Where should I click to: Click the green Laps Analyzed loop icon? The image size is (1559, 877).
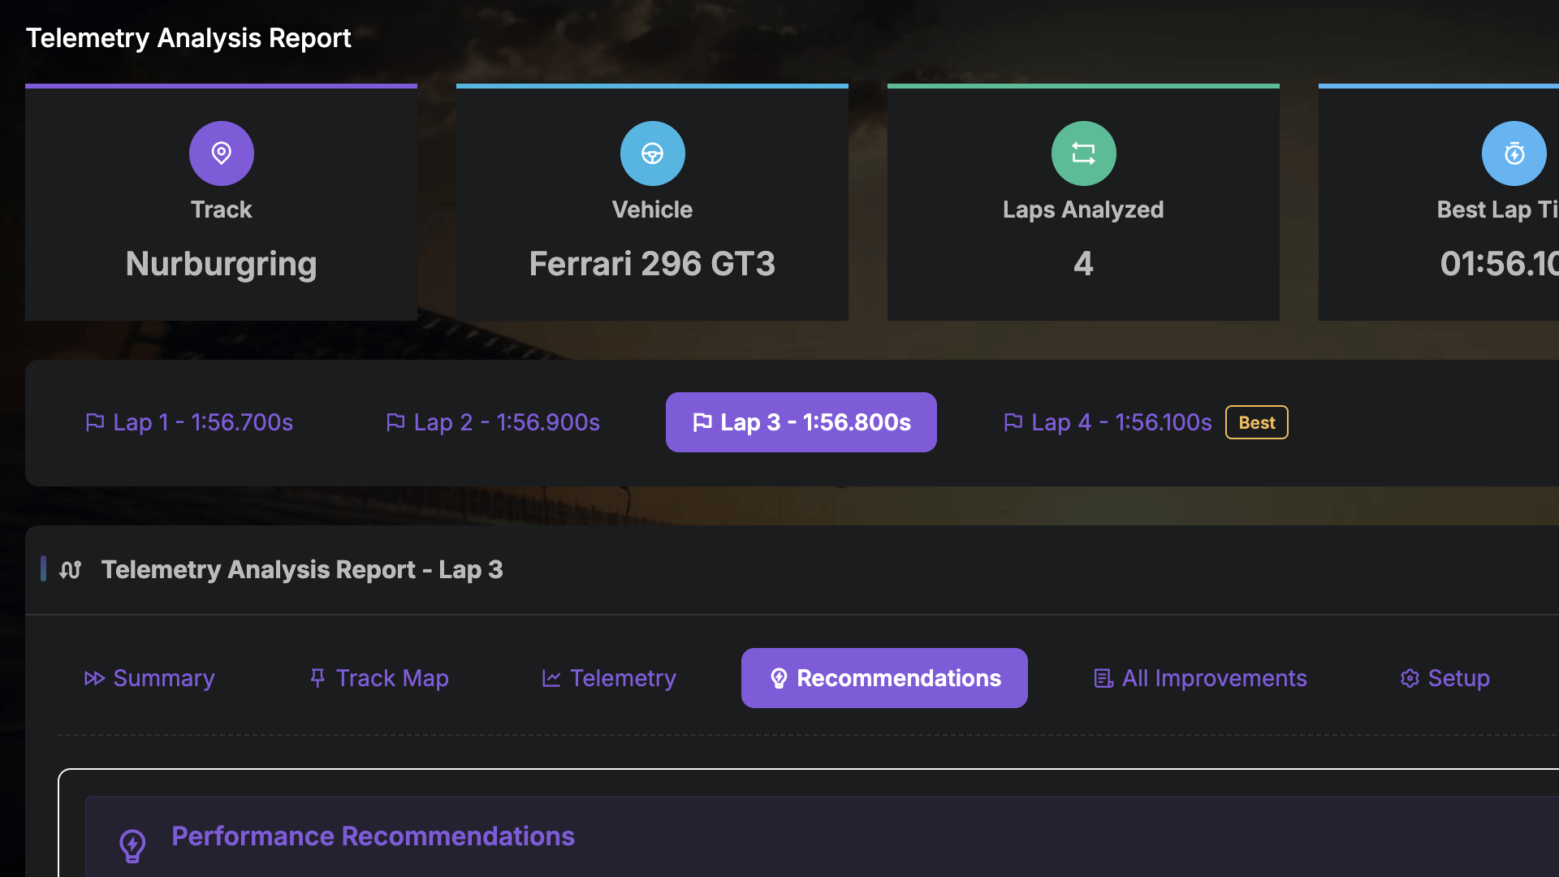pos(1083,153)
